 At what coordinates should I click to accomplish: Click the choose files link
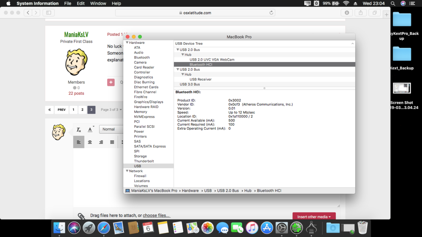pos(156,215)
